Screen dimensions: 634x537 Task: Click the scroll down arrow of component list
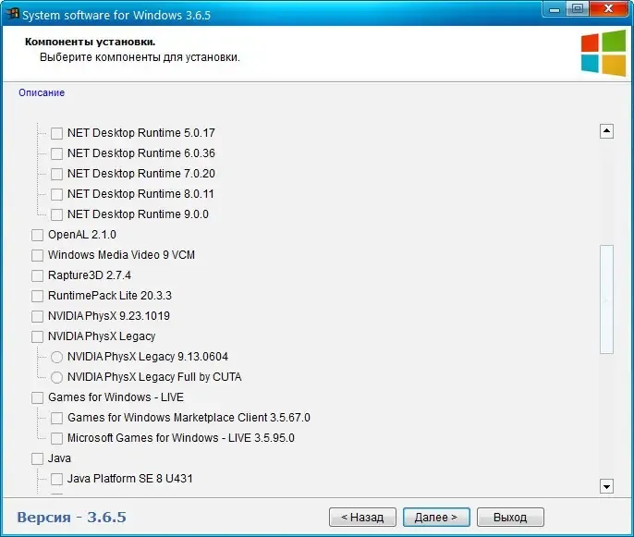(x=606, y=486)
